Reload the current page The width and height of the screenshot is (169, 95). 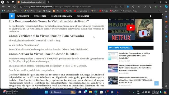click(14, 7)
